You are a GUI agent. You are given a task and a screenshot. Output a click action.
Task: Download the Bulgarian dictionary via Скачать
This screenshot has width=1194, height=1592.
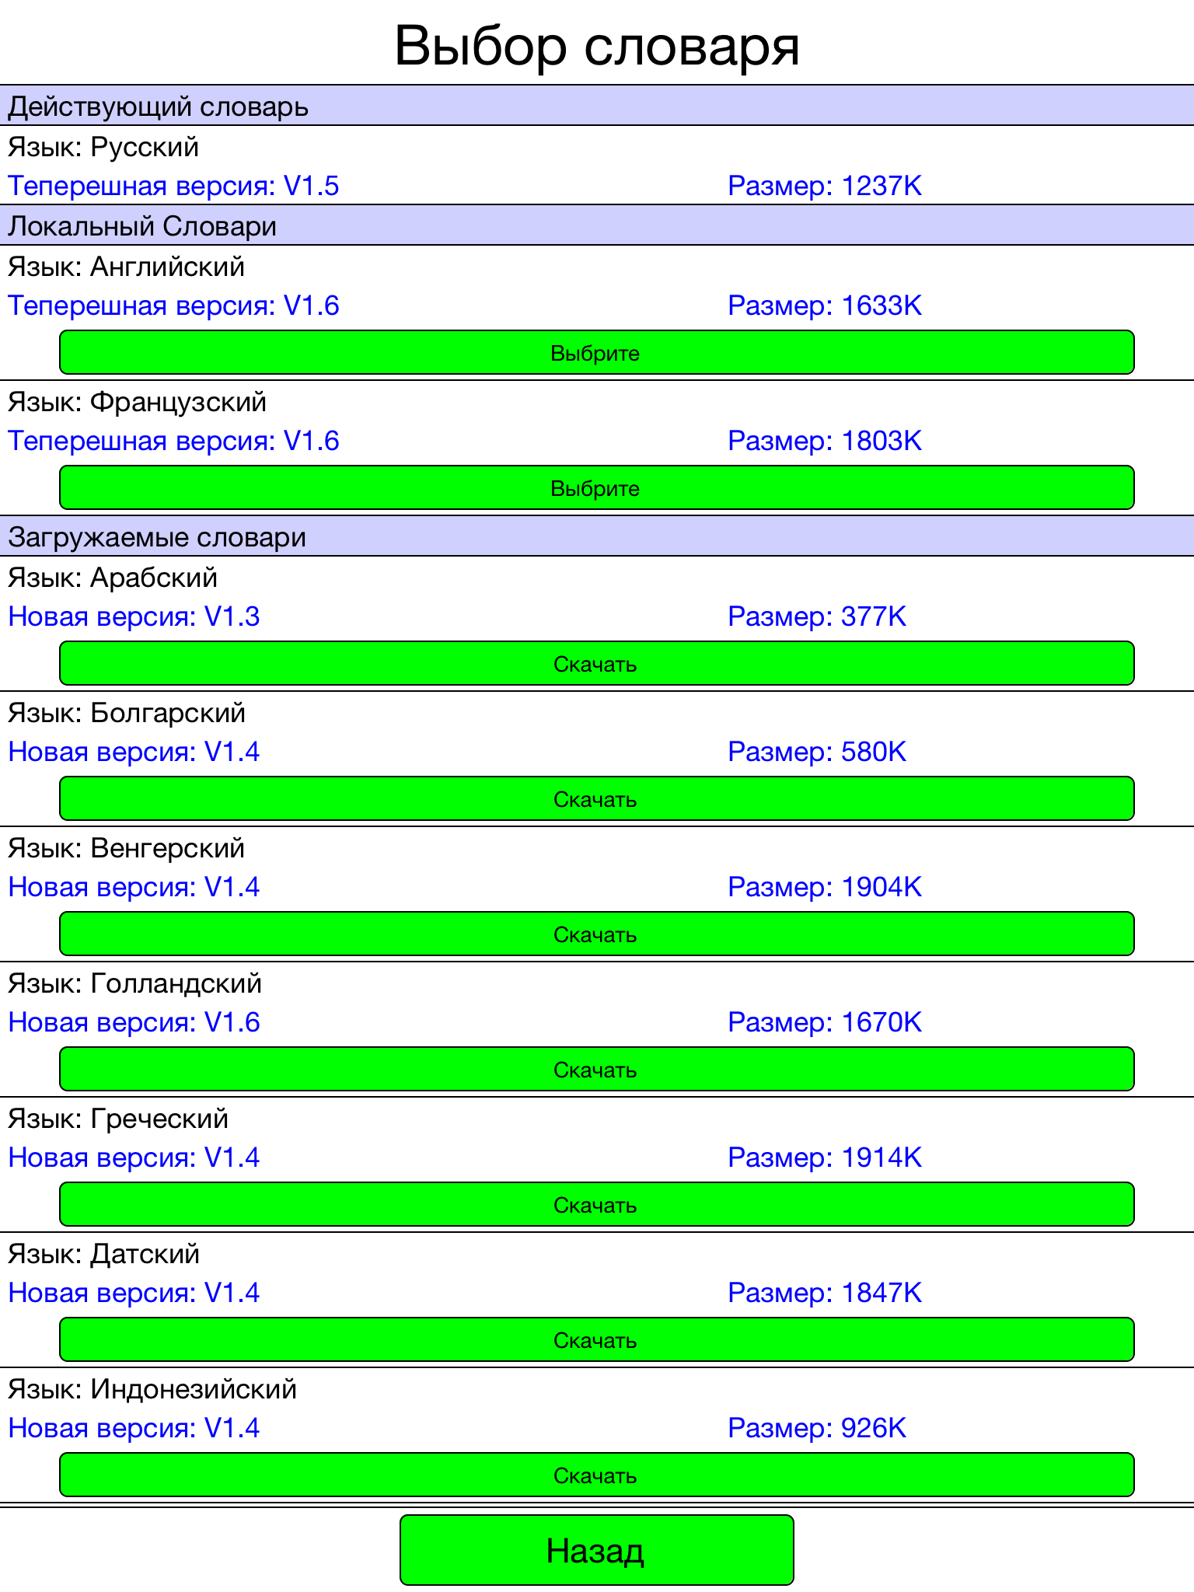click(597, 798)
